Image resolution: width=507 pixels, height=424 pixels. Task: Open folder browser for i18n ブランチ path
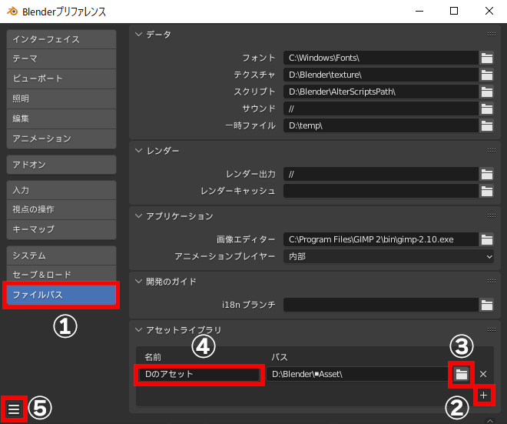tap(486, 305)
